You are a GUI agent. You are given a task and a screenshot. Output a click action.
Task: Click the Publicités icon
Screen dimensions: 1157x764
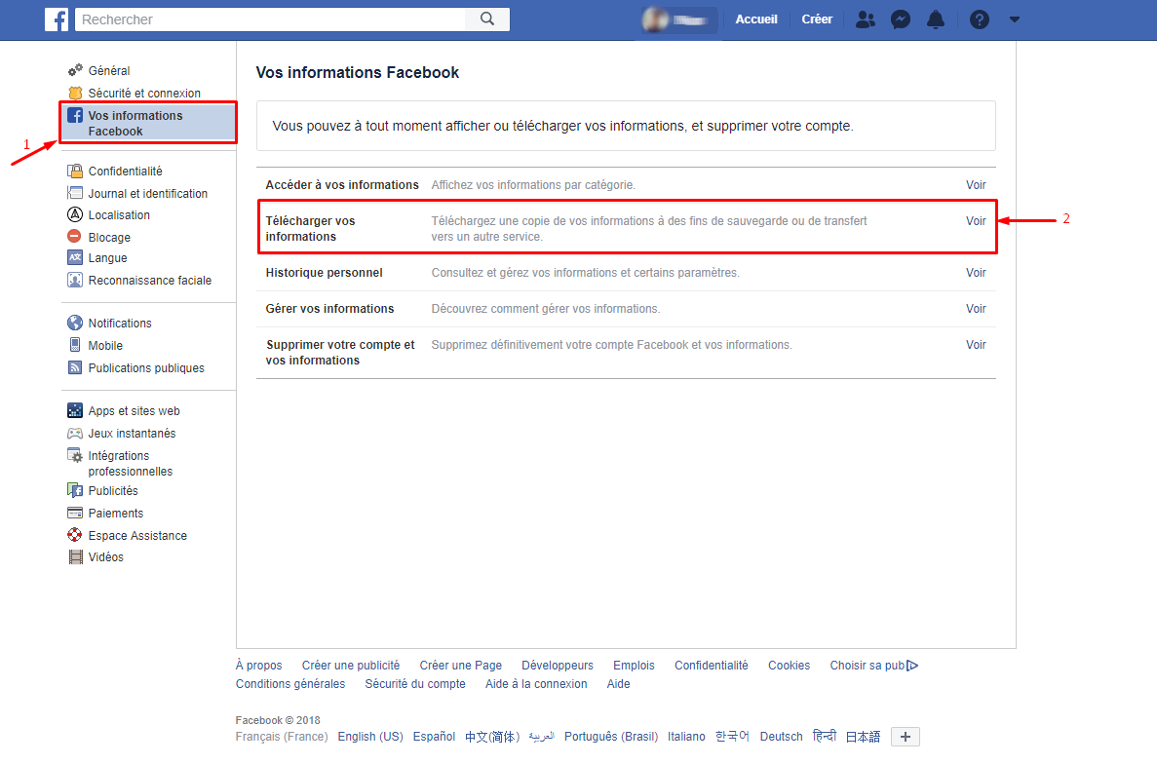tap(75, 490)
